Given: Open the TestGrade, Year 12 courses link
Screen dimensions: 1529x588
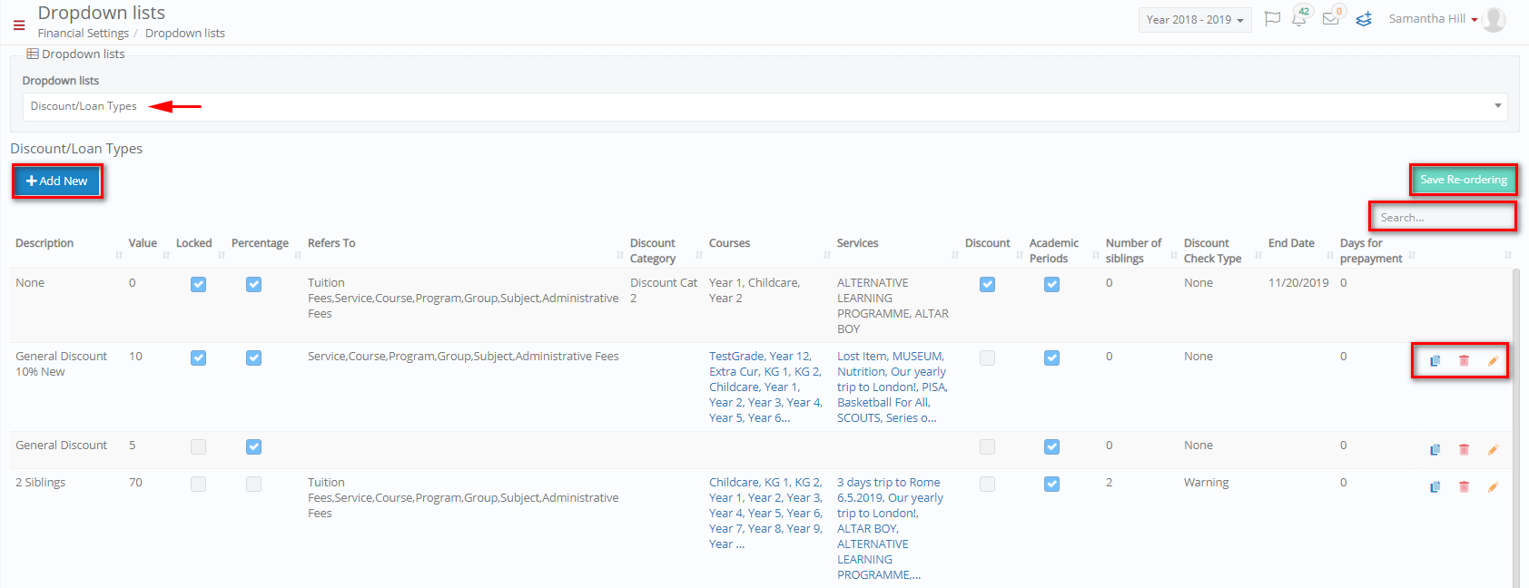Looking at the screenshot, I should tap(766, 387).
